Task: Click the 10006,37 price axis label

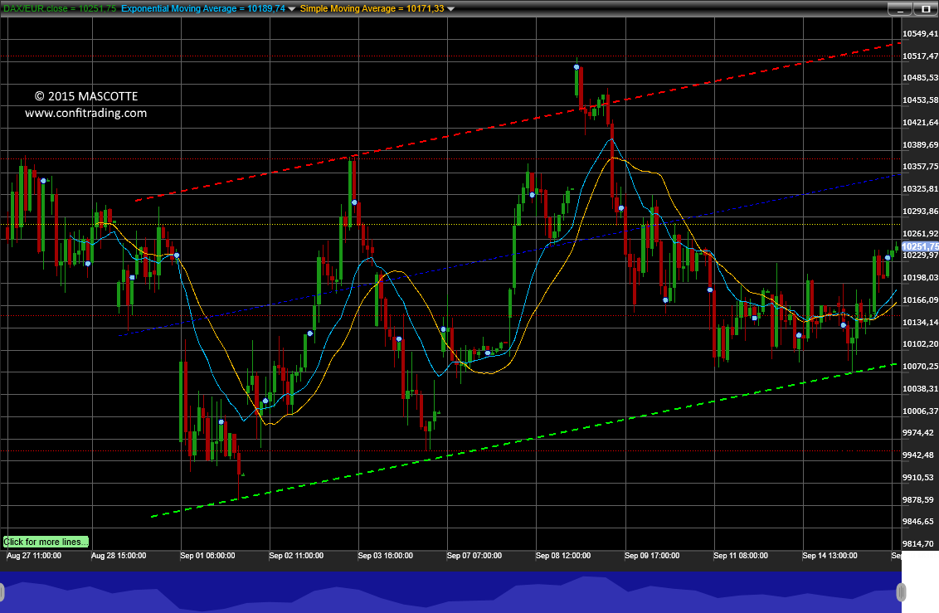Action: point(921,411)
